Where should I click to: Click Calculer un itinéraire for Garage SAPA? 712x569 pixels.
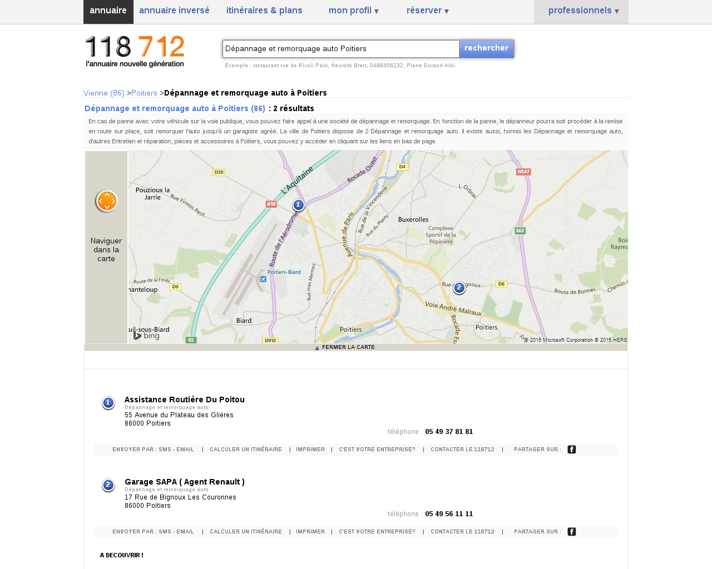click(x=246, y=532)
